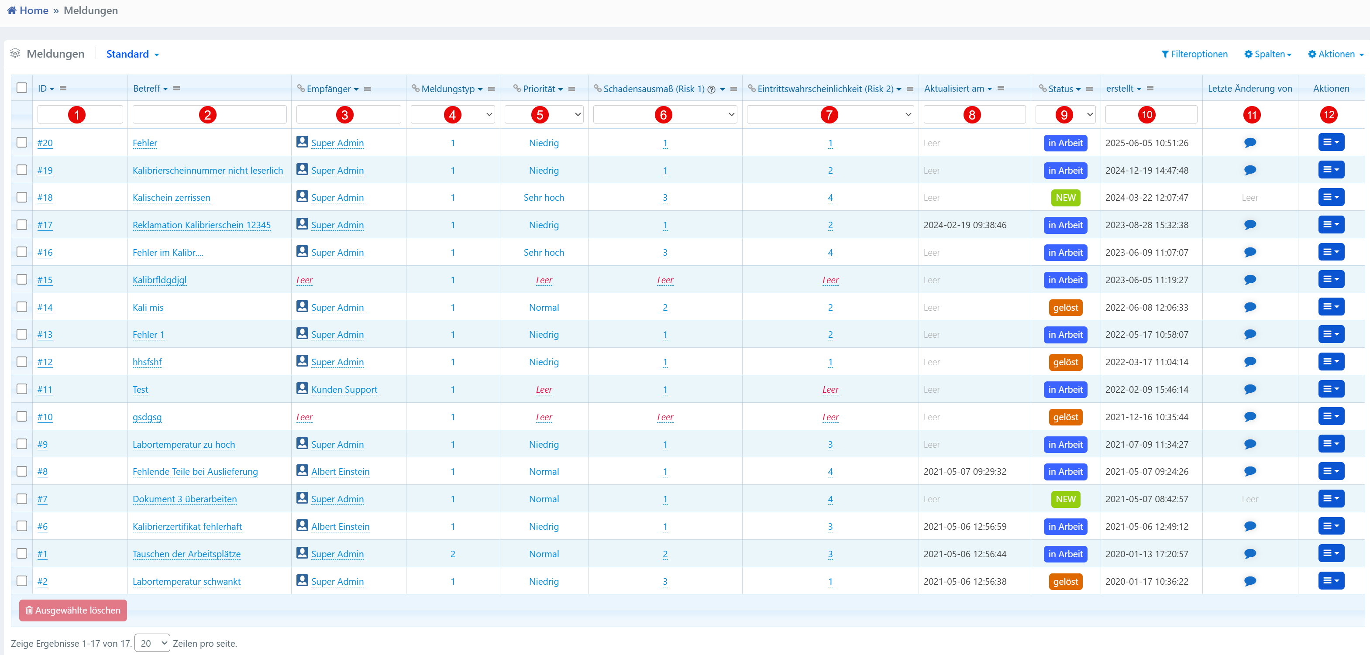Viewport: 1370px width, 655px height.
Task: Click the Ausgewählte löschen button
Action: (73, 610)
